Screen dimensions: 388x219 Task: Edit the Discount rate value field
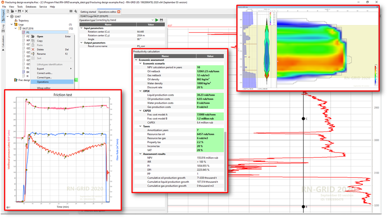coord(210,87)
